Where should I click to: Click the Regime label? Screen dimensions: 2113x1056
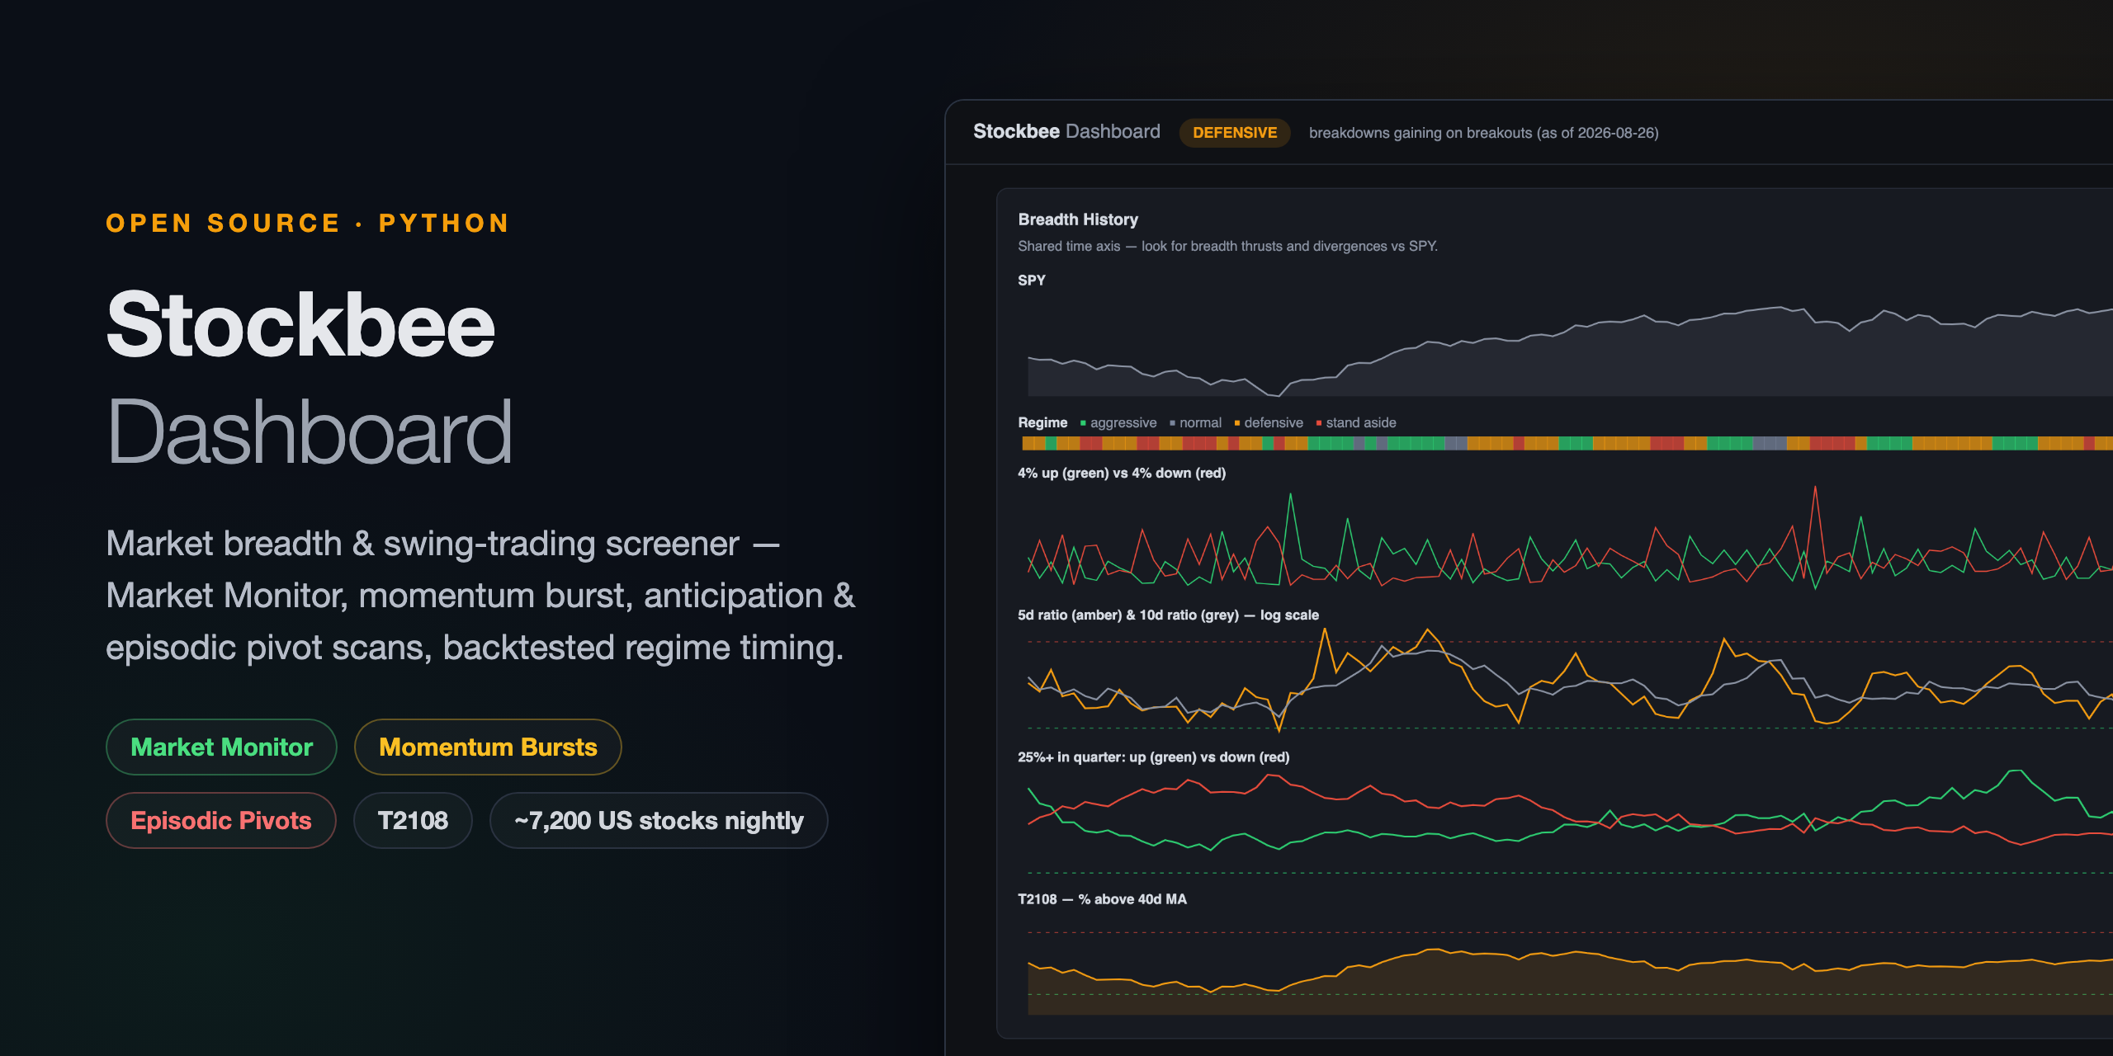tap(1042, 422)
